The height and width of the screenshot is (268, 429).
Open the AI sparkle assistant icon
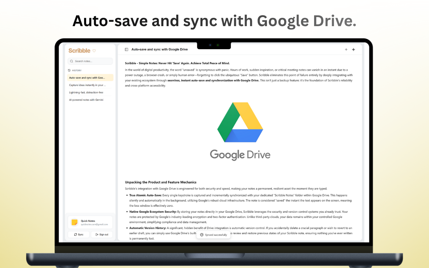[353, 50]
